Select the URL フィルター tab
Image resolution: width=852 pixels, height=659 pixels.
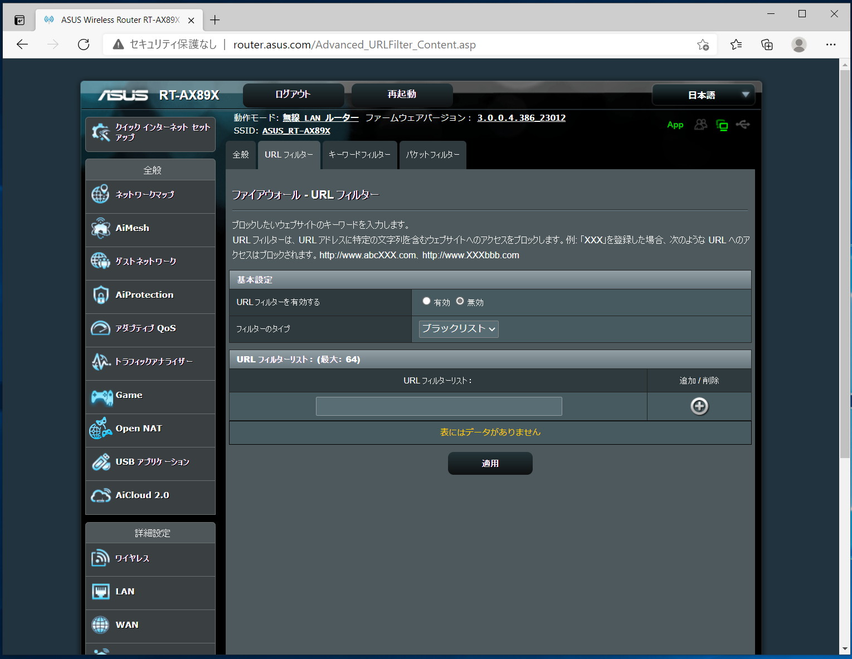pyautogui.click(x=289, y=155)
